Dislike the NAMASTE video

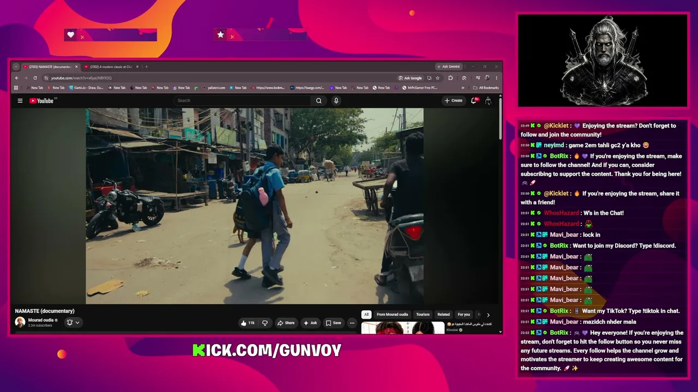[265, 323]
